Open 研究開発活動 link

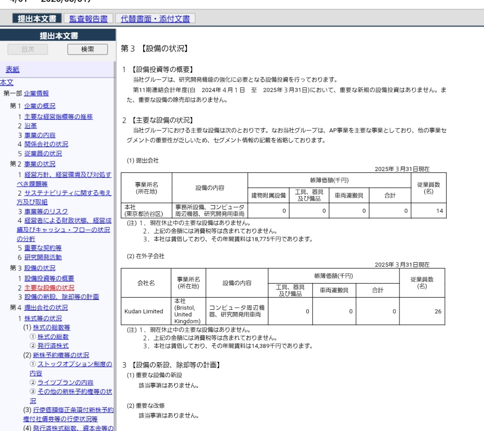pos(43,257)
